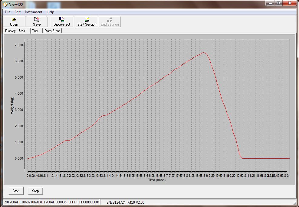Click the 2.000 weight axis label

point(19,126)
